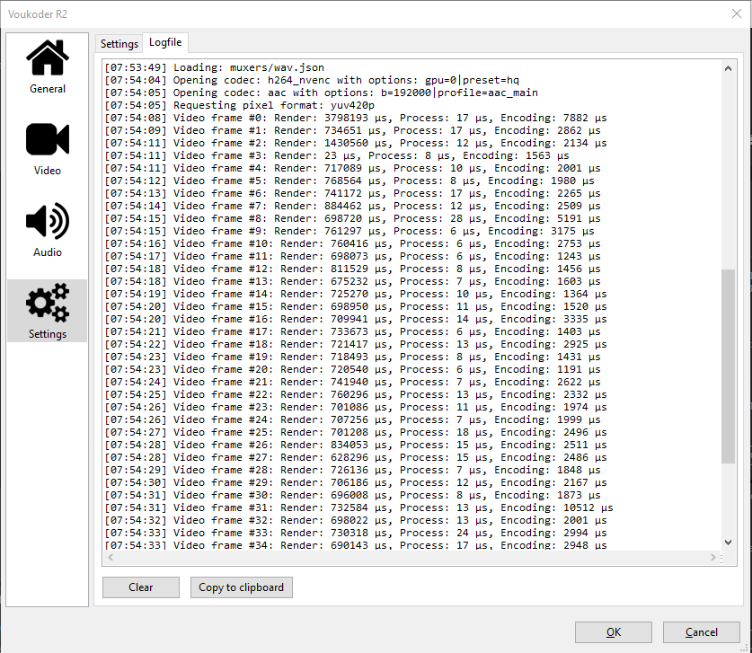The height and width of the screenshot is (653, 752).
Task: Click the 'Video frame #17' log line
Action: [352, 331]
